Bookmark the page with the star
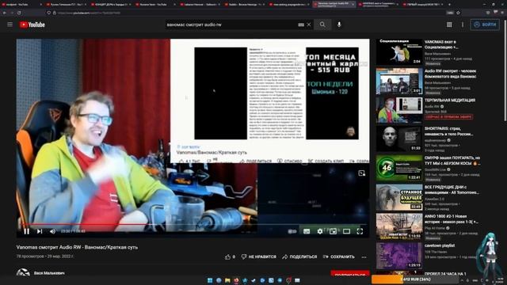This screenshot has width=507, height=285. (458, 13)
